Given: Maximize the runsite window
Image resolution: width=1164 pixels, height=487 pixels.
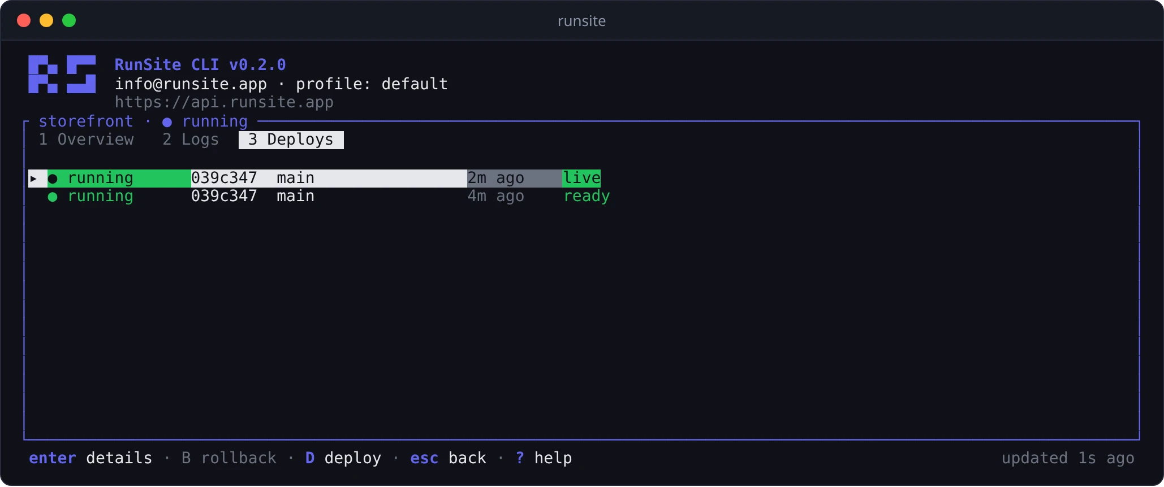Looking at the screenshot, I should pos(69,21).
